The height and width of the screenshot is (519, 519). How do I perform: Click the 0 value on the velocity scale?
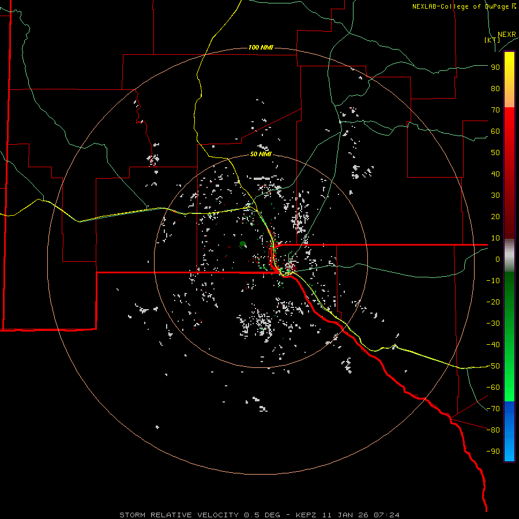498,259
